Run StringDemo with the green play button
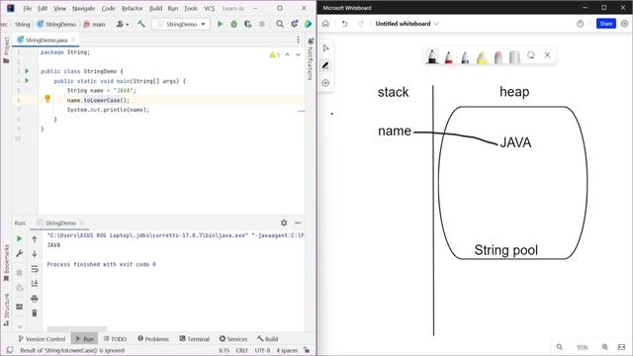Viewport: 633px width, 356px height. pos(220,24)
